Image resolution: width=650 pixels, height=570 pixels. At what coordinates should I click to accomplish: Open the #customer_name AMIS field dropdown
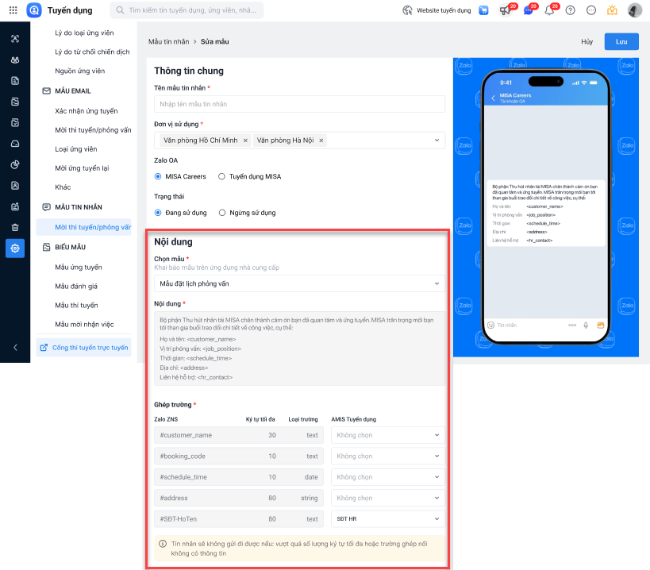click(388, 435)
